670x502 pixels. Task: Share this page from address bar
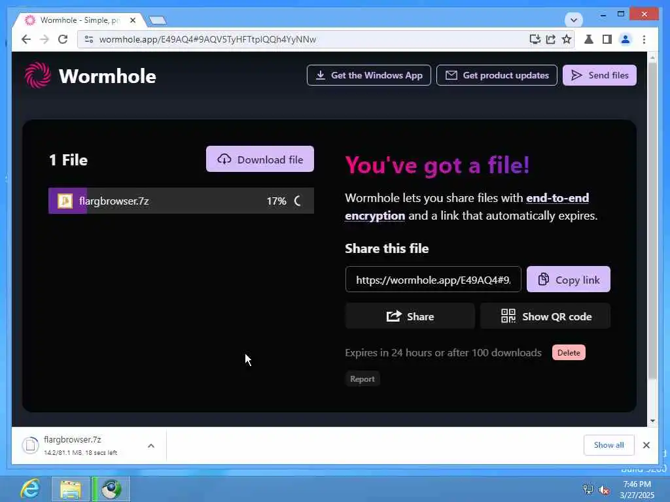(551, 39)
